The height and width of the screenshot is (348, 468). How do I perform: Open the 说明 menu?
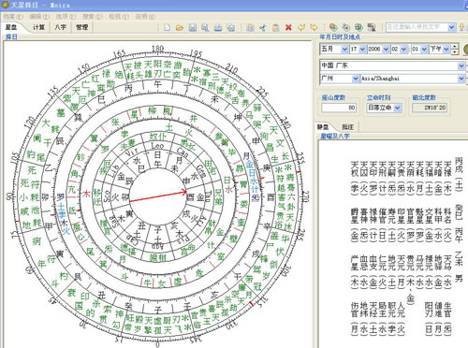[145, 16]
